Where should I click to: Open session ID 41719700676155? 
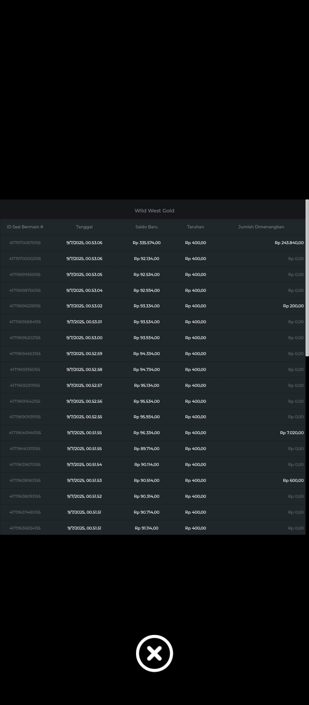[x=25, y=243]
